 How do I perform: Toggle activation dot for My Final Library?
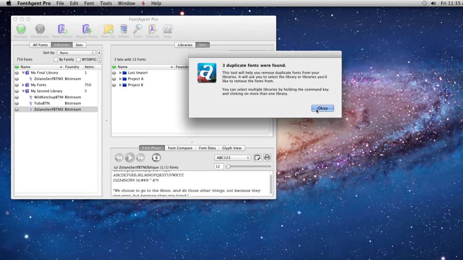(17, 73)
